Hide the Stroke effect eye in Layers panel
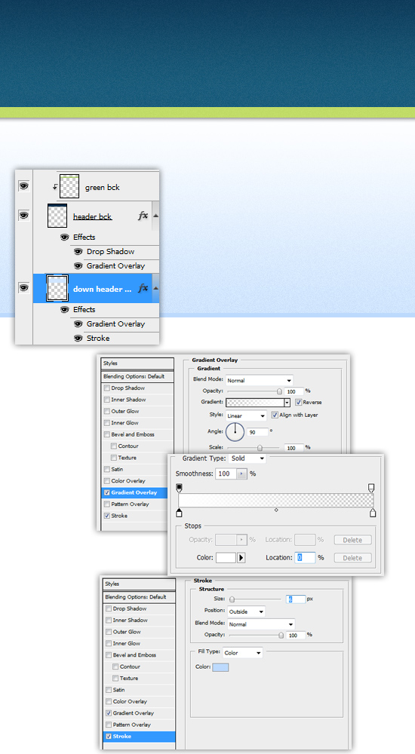Viewport: 415px width, 754px height. [78, 339]
